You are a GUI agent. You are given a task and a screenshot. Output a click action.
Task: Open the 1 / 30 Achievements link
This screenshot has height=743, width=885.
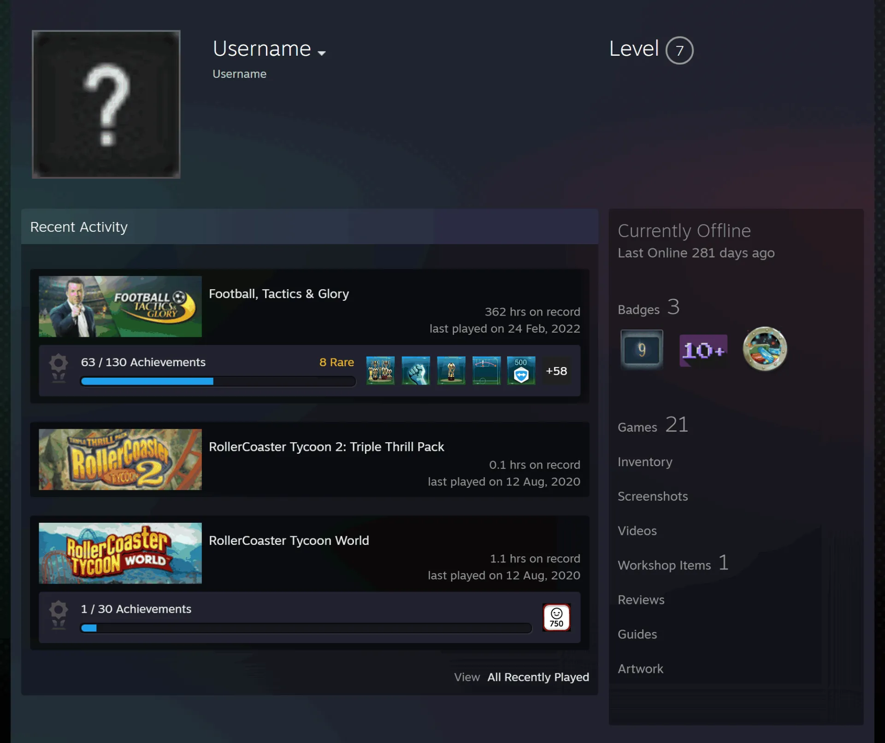click(x=136, y=609)
